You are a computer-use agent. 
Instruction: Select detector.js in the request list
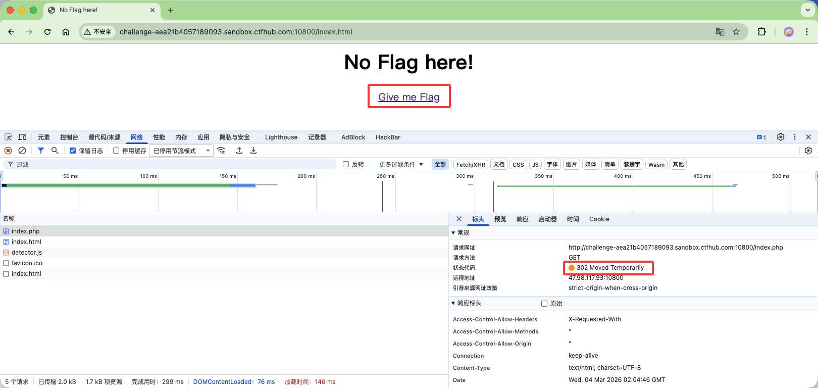27,253
